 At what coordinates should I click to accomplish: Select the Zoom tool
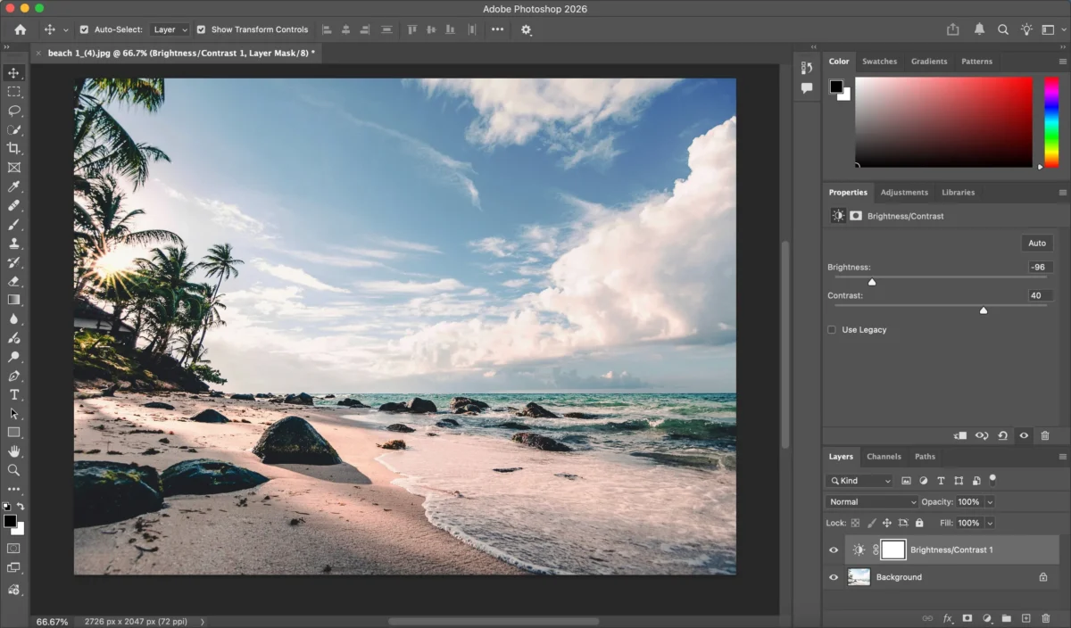13,470
